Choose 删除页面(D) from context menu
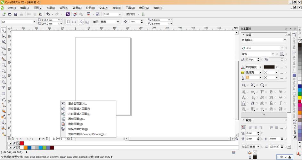 click(75, 124)
